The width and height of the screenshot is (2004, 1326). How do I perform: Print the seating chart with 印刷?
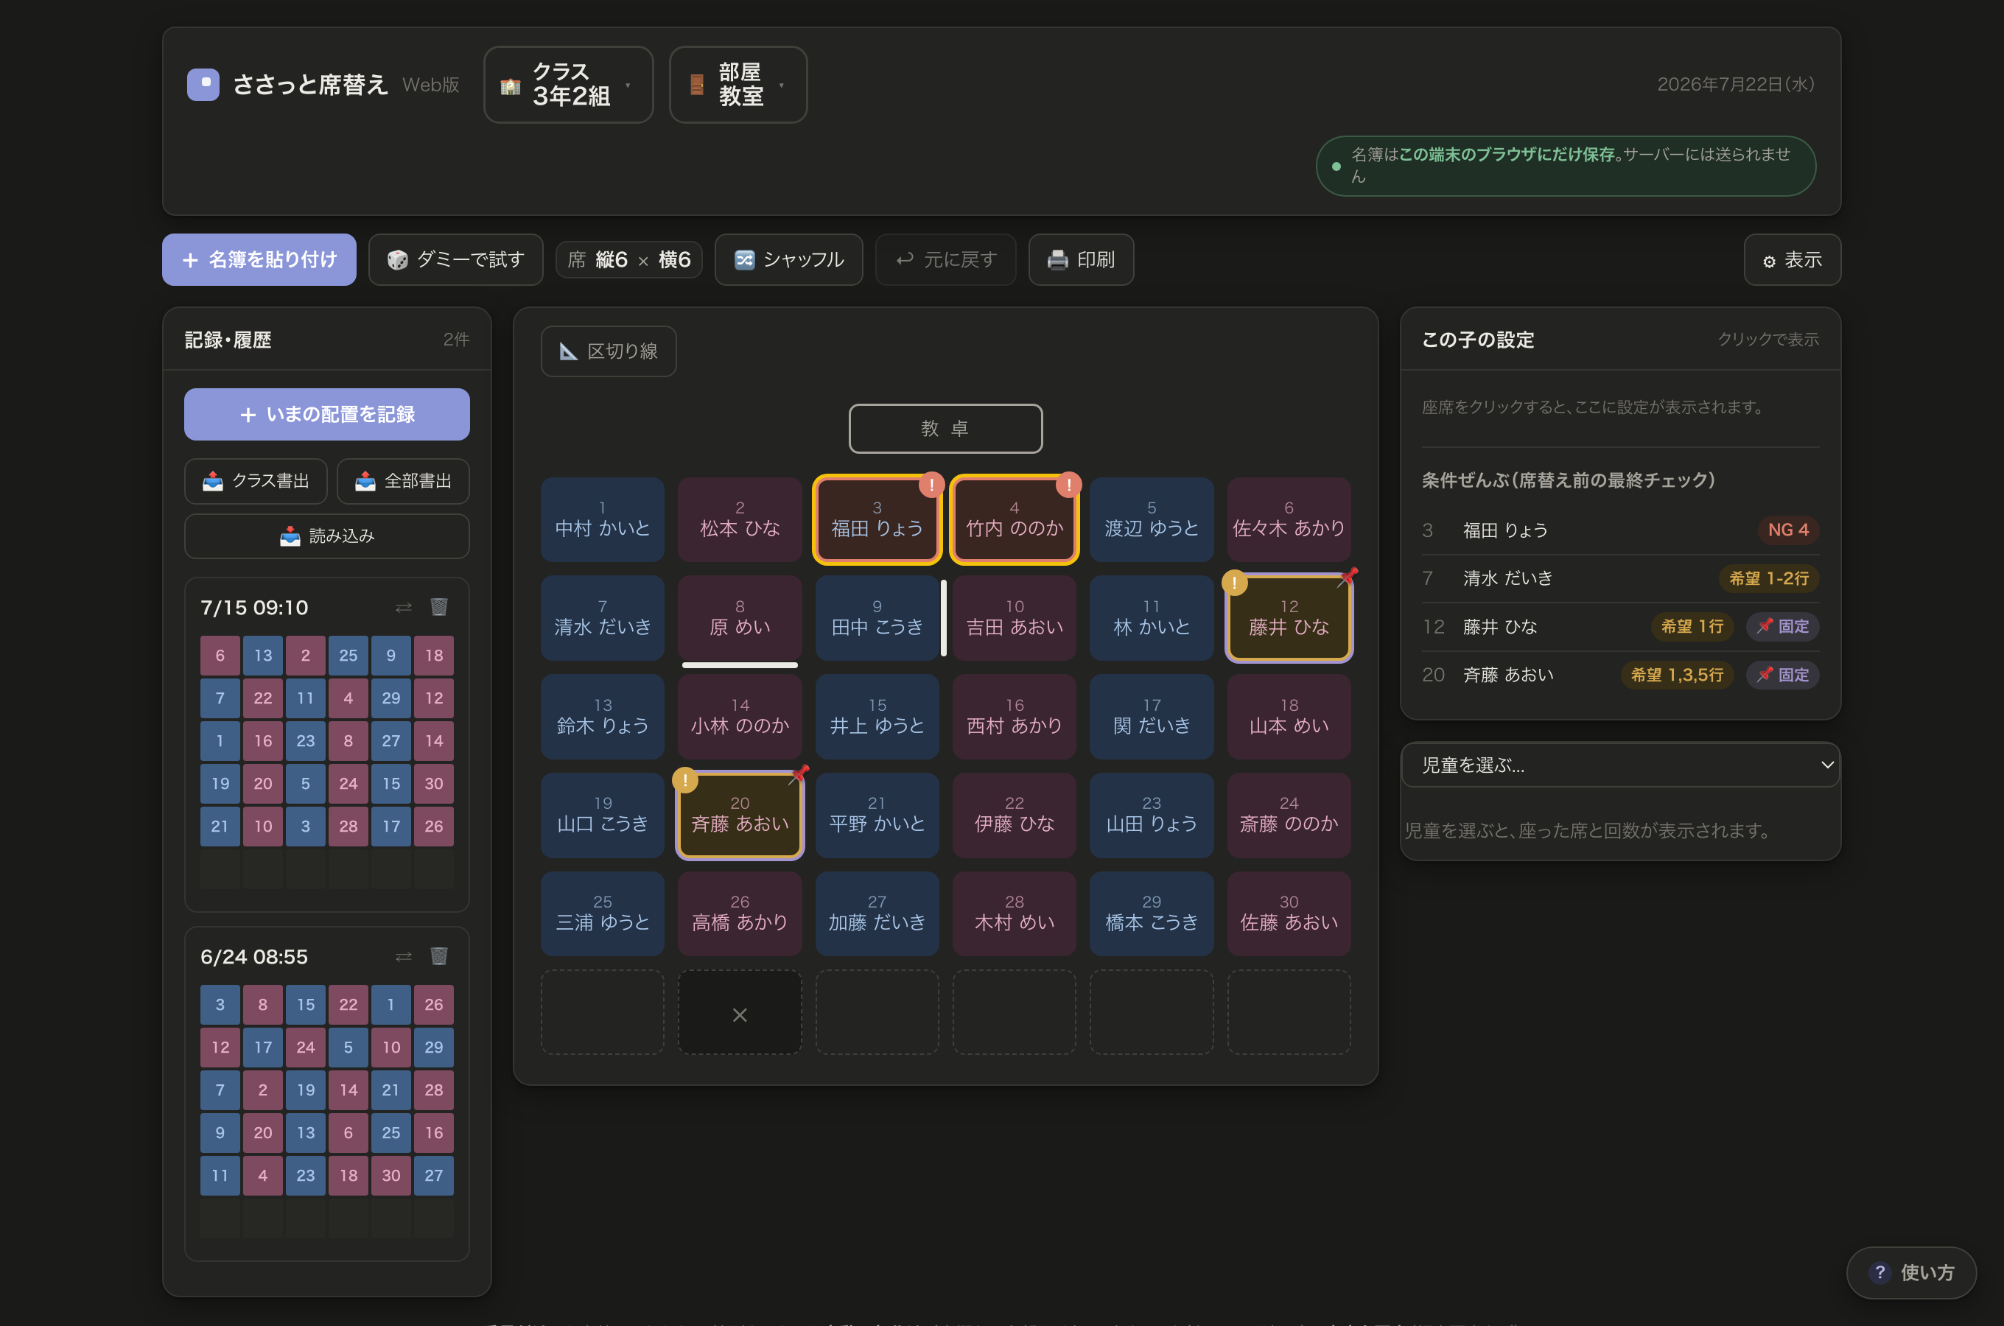pyautogui.click(x=1081, y=259)
